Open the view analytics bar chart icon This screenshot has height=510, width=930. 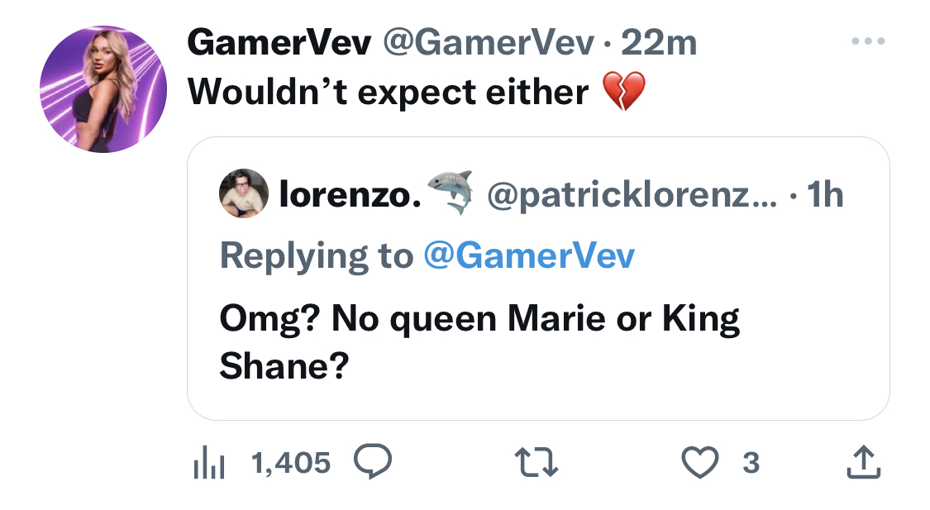209,463
